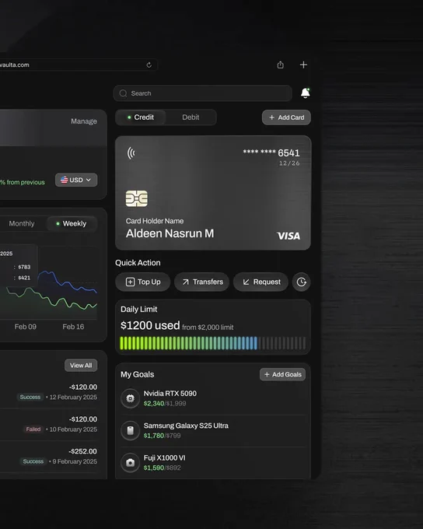The height and width of the screenshot is (529, 423).
Task: Click the Feb 09 chart label
Action: (26, 327)
